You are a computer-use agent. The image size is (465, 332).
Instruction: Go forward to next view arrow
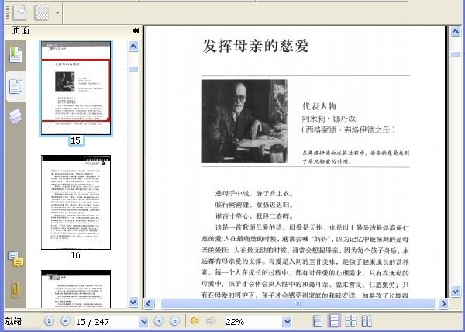(211, 320)
